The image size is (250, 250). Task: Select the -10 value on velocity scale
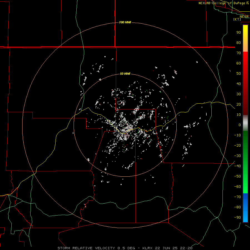click(x=237, y=135)
